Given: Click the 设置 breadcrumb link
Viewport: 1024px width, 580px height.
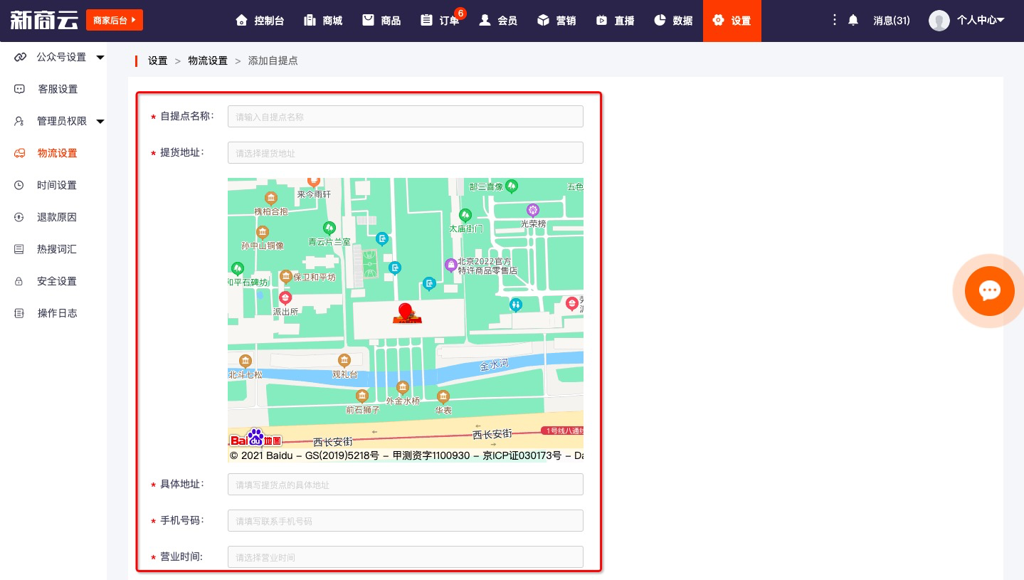Looking at the screenshot, I should (157, 60).
